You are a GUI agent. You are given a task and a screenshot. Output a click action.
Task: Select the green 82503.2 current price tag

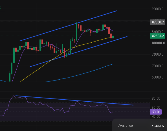click(158, 36)
